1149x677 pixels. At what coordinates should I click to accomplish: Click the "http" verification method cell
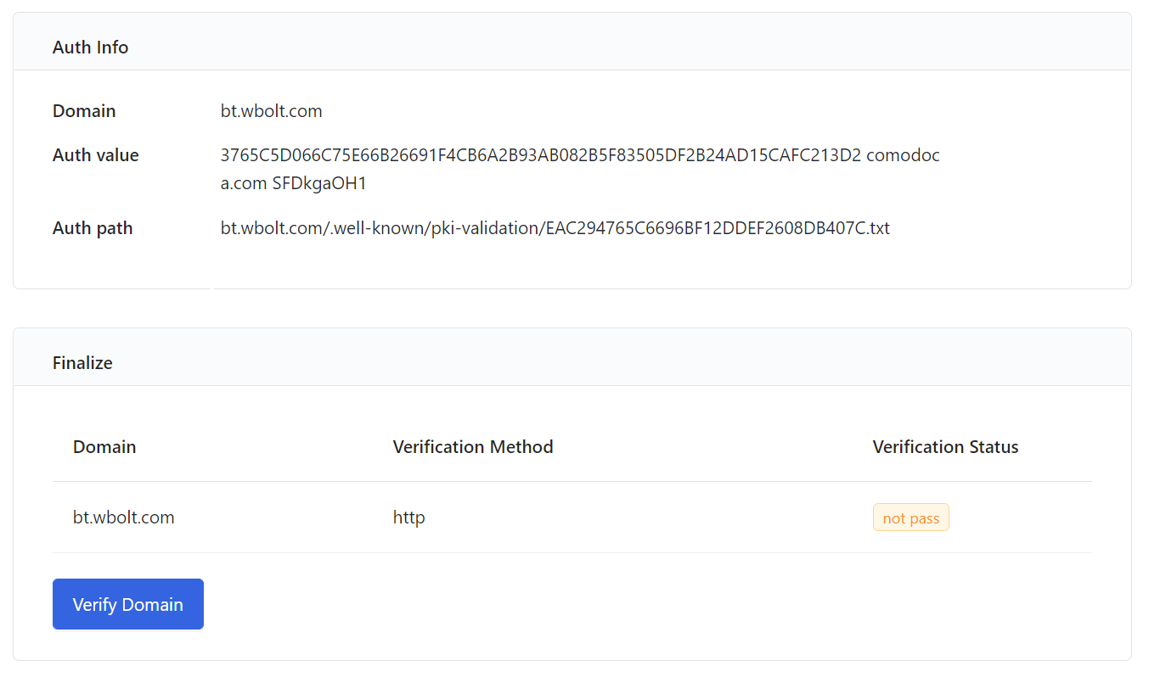[x=408, y=518]
